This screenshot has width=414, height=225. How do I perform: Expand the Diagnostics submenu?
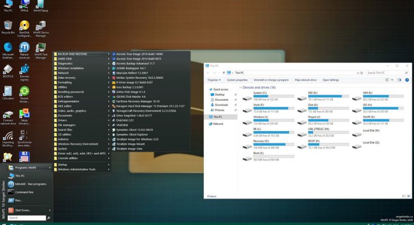click(82, 64)
